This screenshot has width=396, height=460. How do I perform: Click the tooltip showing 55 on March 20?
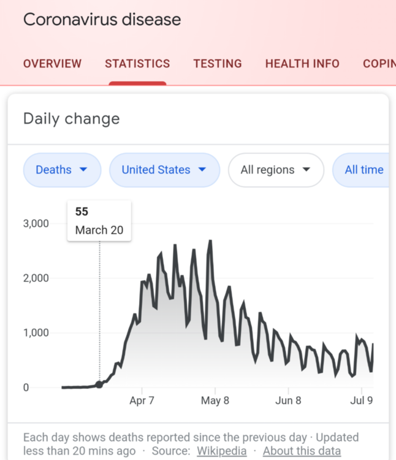tap(99, 221)
